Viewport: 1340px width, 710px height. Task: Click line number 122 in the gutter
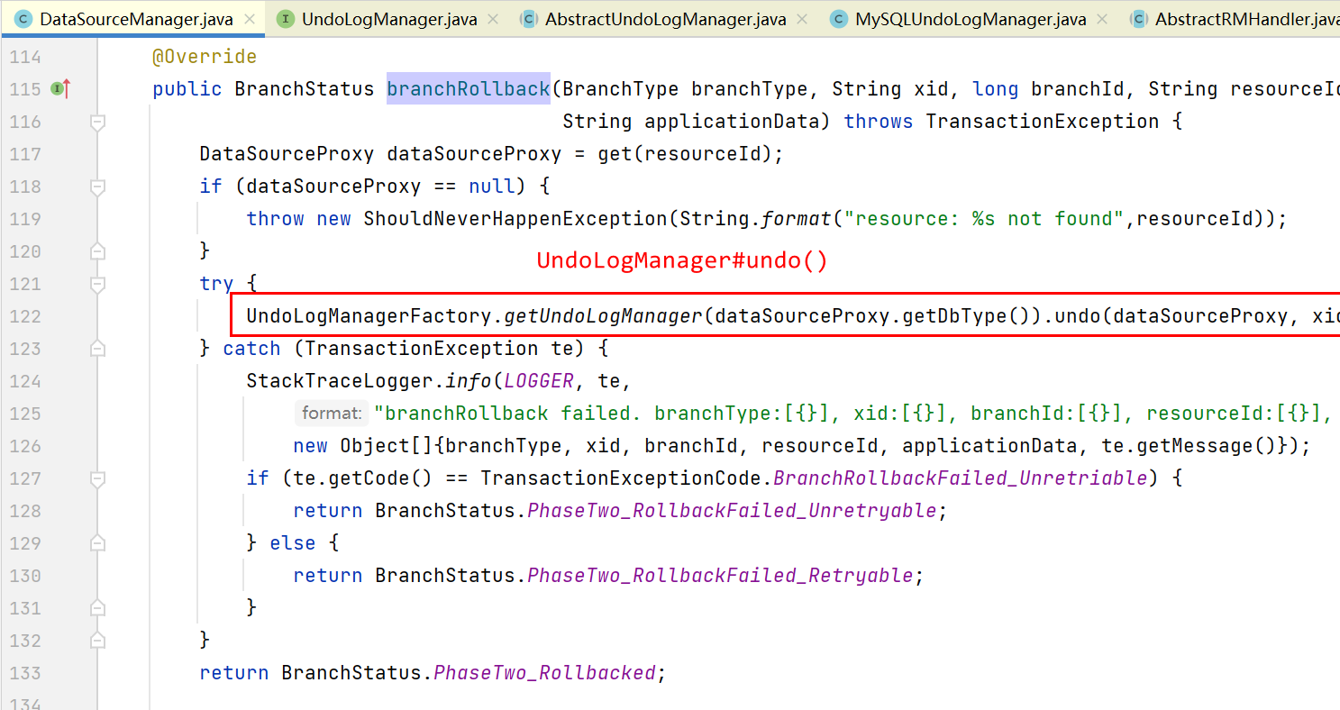[x=24, y=316]
